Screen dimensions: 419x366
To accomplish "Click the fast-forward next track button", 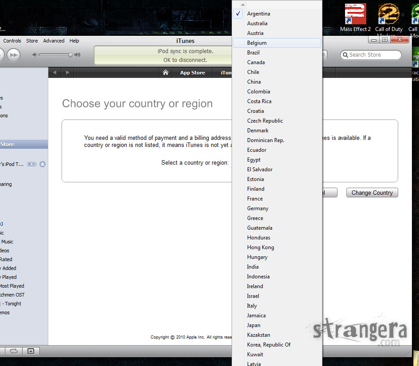I will click(14, 55).
